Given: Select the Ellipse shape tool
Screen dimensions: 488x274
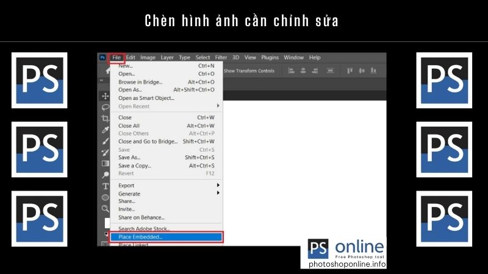Looking at the screenshot, I should [x=105, y=197].
